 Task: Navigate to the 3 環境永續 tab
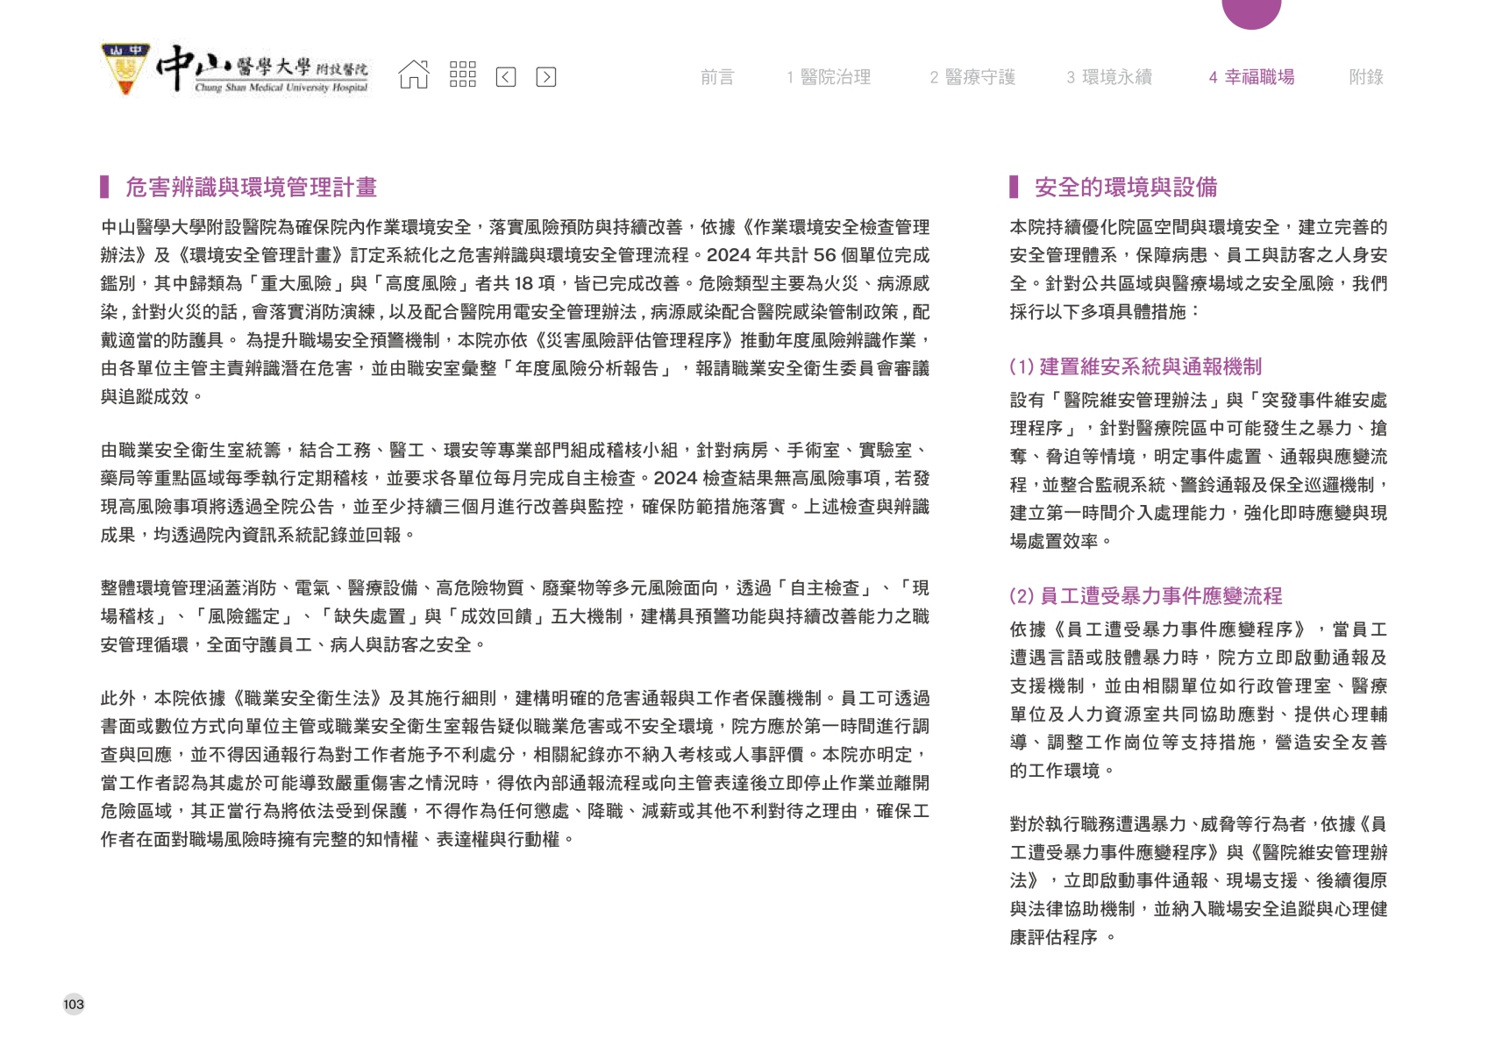pos(1108,77)
